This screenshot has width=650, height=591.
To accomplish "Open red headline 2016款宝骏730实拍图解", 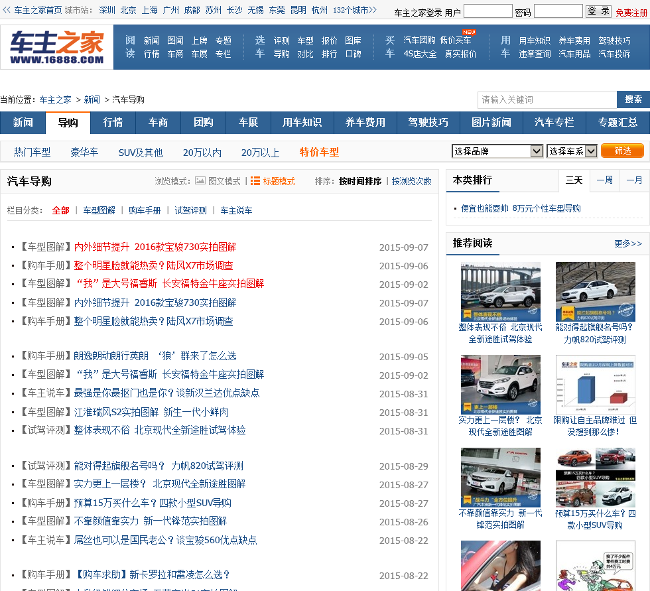I will coord(155,247).
